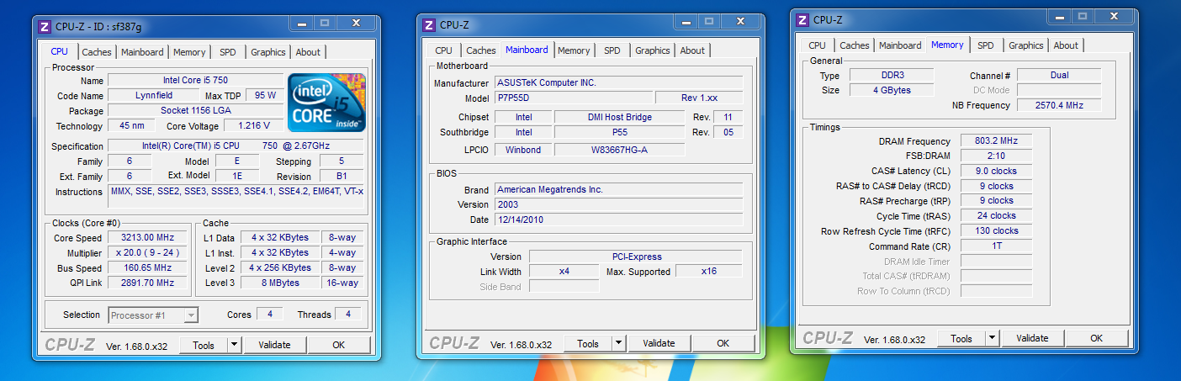This screenshot has height=381, width=1181.
Task: Click the W83667HG-A LPCIO value
Action: 620,150
